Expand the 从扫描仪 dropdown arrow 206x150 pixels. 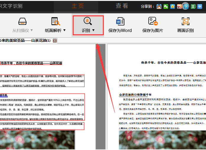32,30
